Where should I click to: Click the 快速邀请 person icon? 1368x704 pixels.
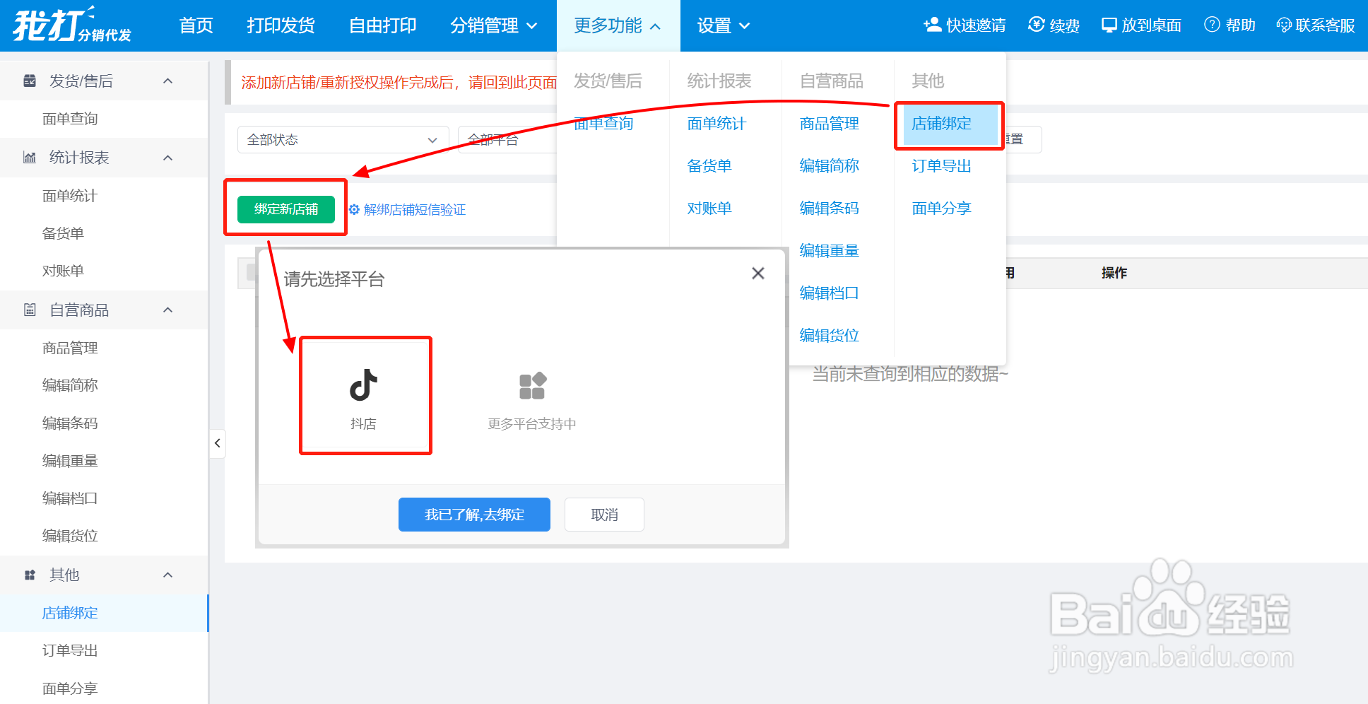pyautogui.click(x=932, y=25)
